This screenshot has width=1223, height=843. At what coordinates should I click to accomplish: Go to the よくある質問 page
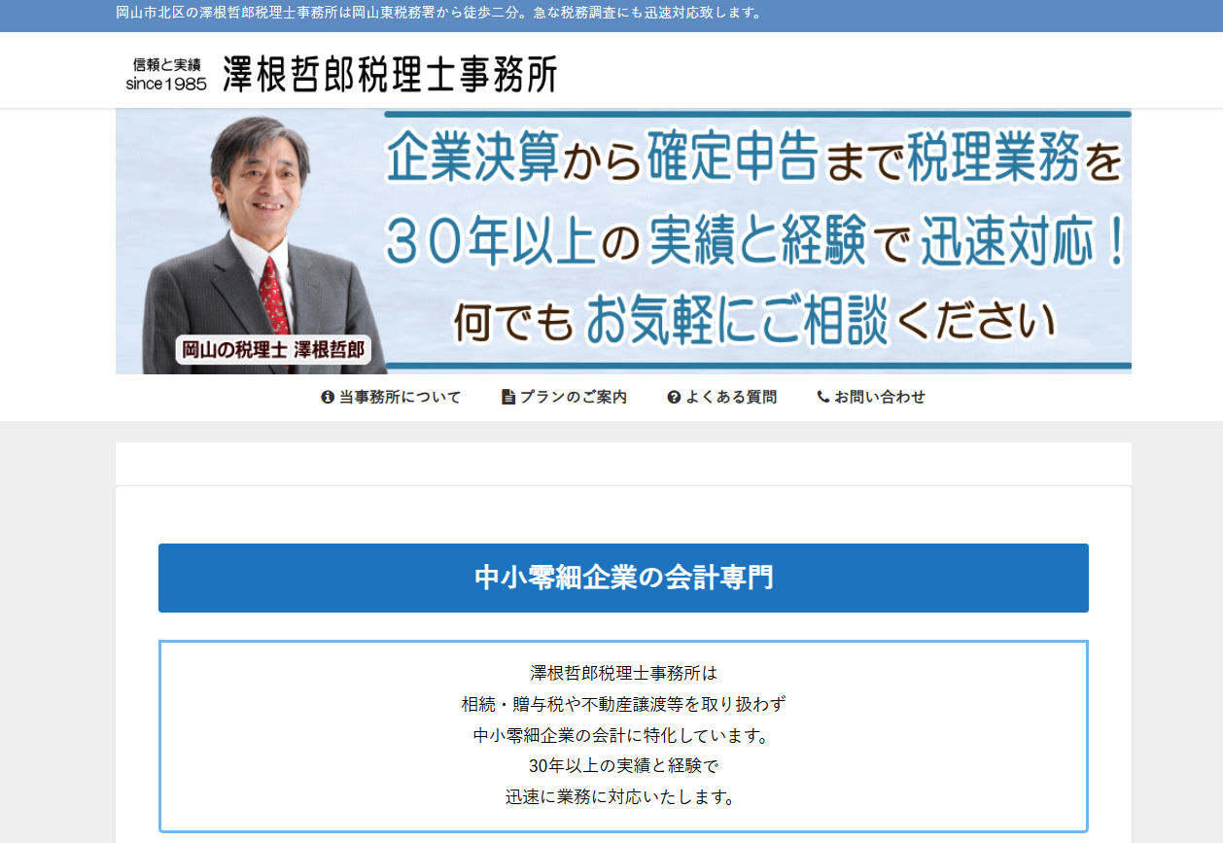722,397
